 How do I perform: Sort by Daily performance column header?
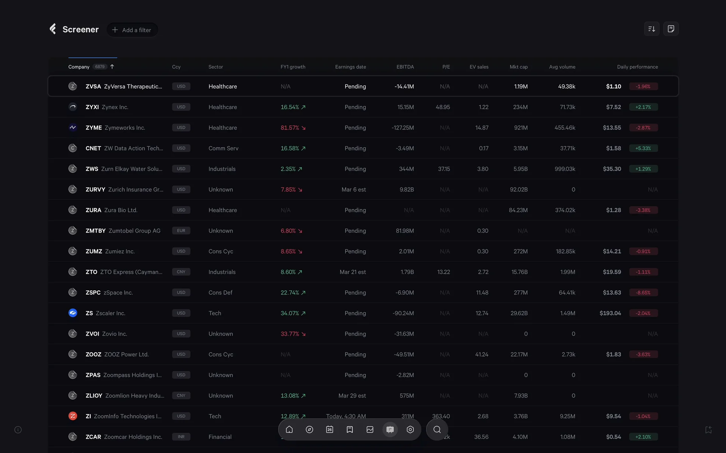pyautogui.click(x=637, y=67)
